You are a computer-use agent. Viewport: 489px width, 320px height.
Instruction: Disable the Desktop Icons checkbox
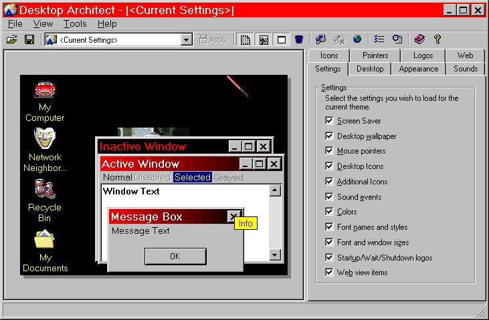(x=329, y=166)
